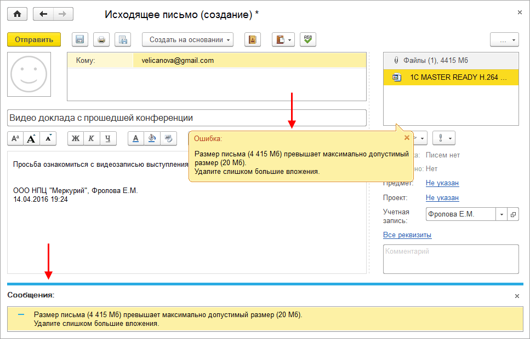Click the Файлы (1), 4415 Мб header
The width and height of the screenshot is (530, 339).
451,60
